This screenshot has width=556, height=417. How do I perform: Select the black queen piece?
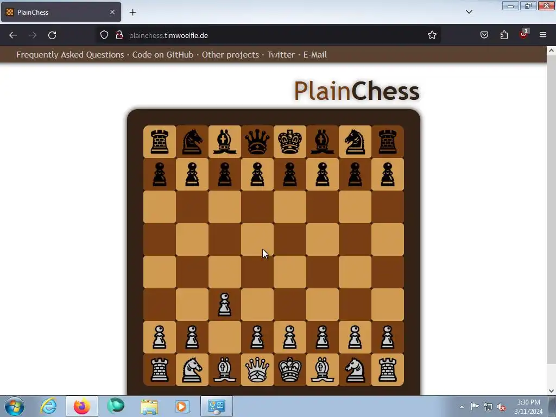coord(257,142)
